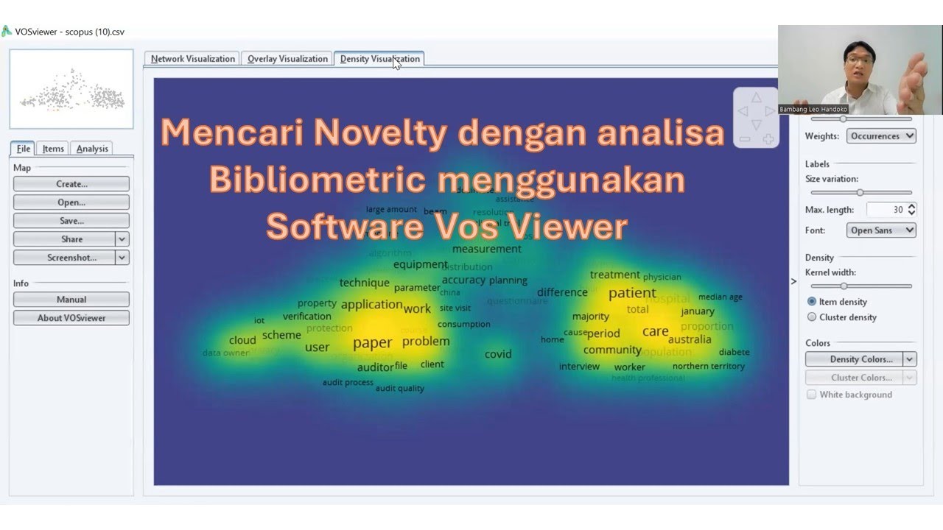Viewport: 943px width, 530px height.
Task: Expand the Share button dropdown arrow
Action: pos(122,239)
